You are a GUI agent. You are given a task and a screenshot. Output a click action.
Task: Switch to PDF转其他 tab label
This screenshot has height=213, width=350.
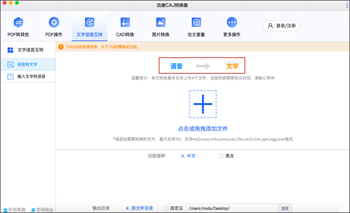click(18, 35)
